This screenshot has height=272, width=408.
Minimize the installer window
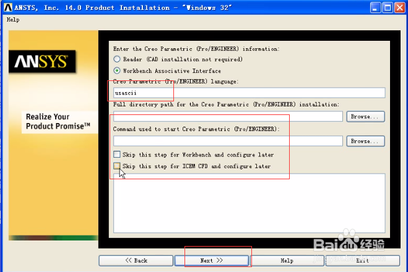coord(375,7)
